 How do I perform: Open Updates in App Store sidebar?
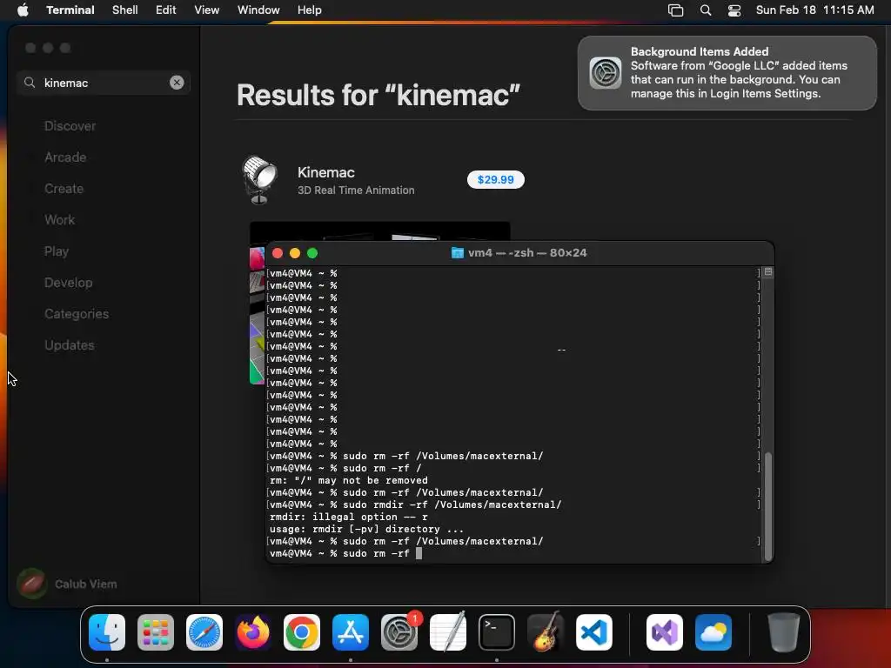pyautogui.click(x=70, y=344)
